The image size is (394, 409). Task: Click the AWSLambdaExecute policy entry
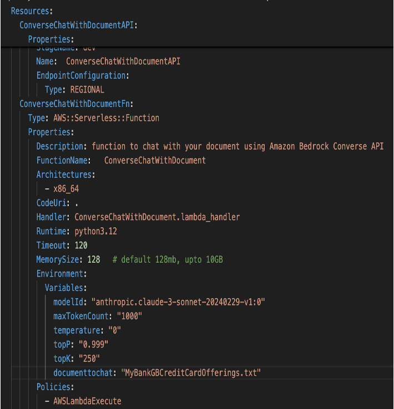pos(87,401)
